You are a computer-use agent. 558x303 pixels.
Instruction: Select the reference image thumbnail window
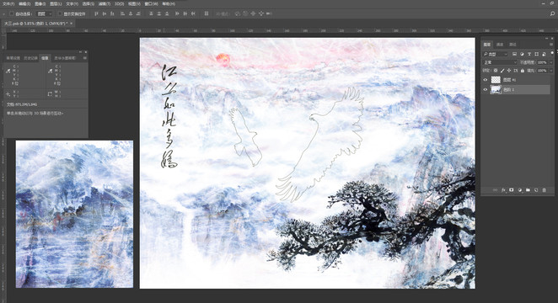click(x=74, y=214)
